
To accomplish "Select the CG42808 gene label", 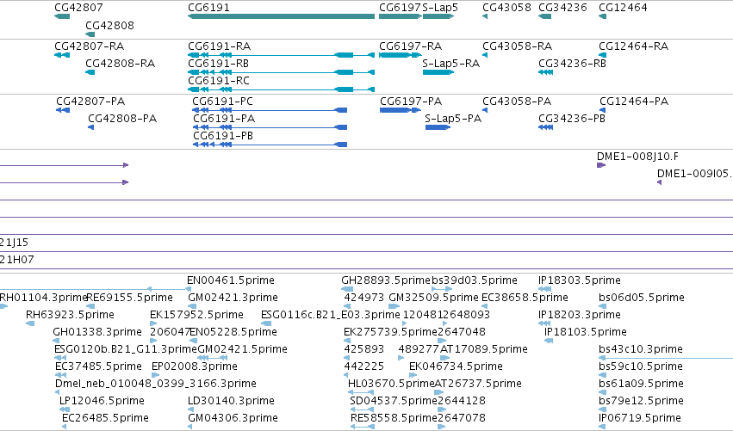I will click(x=109, y=25).
